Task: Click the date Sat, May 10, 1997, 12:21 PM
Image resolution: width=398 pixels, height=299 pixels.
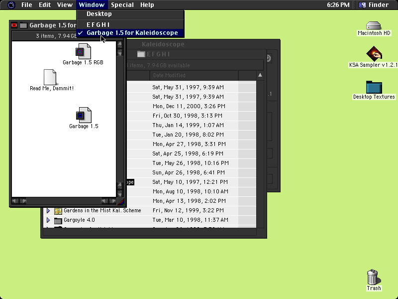Action: pyautogui.click(x=190, y=182)
